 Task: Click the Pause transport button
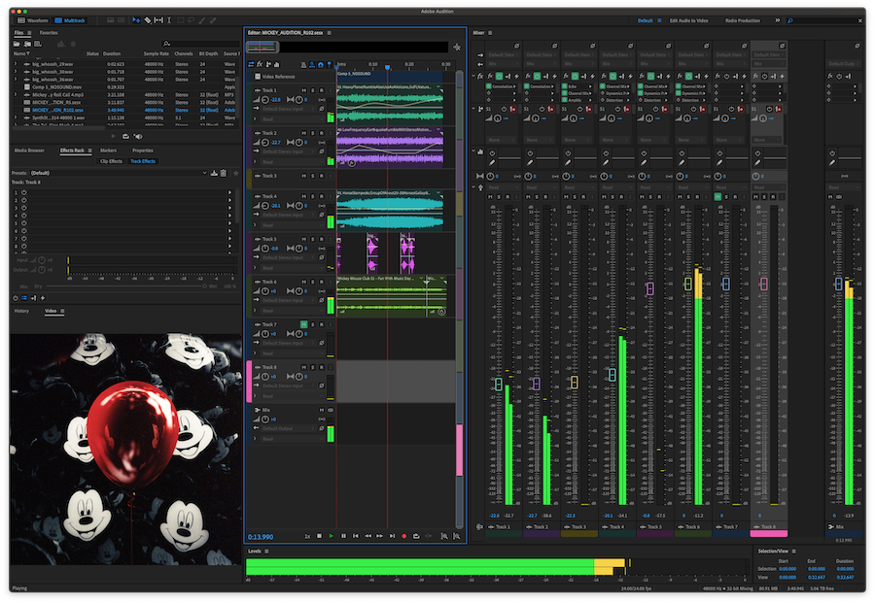(x=343, y=536)
